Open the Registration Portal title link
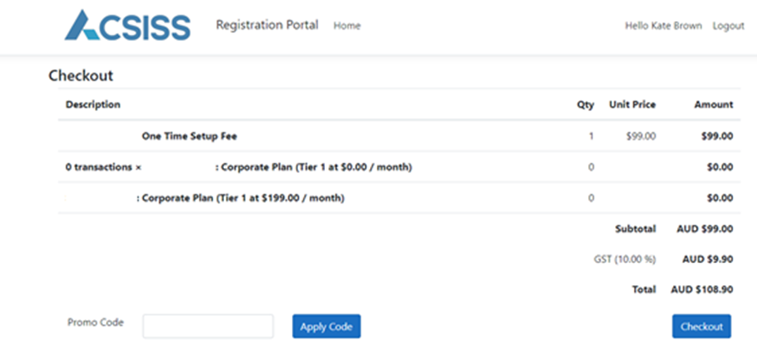 point(266,25)
